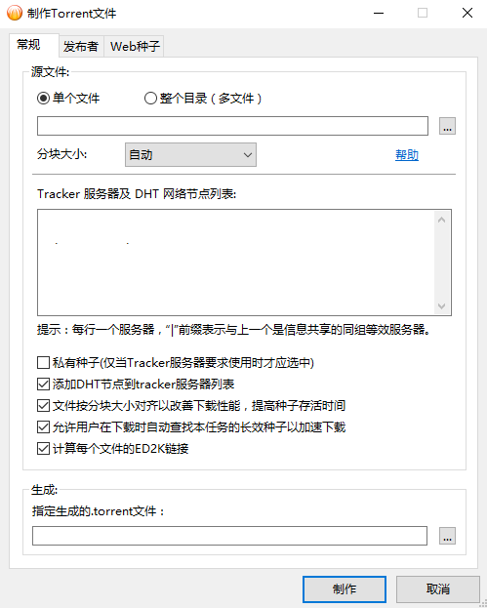The height and width of the screenshot is (608, 487).
Task: Click the tracker list scroll-up arrow
Action: click(441, 220)
